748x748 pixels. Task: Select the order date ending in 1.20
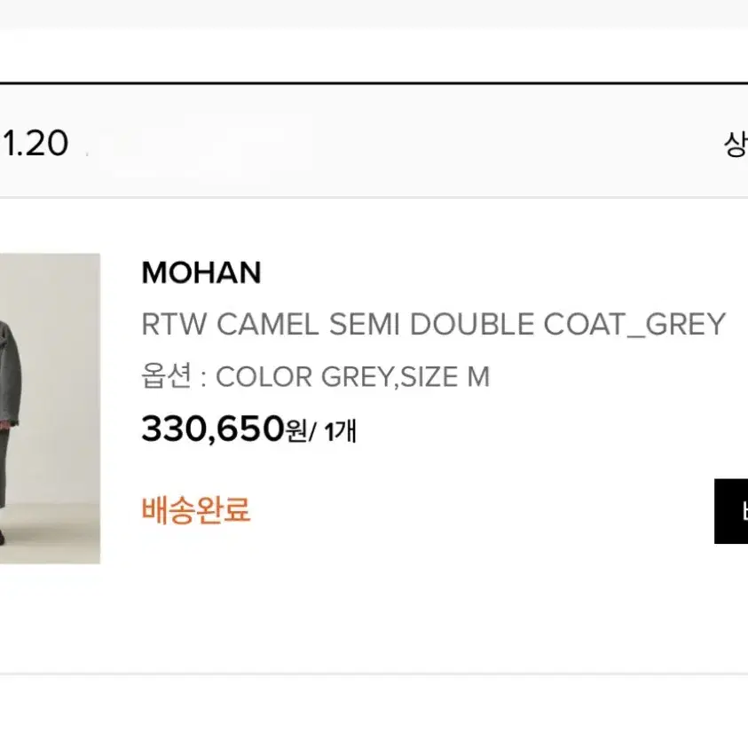point(35,143)
